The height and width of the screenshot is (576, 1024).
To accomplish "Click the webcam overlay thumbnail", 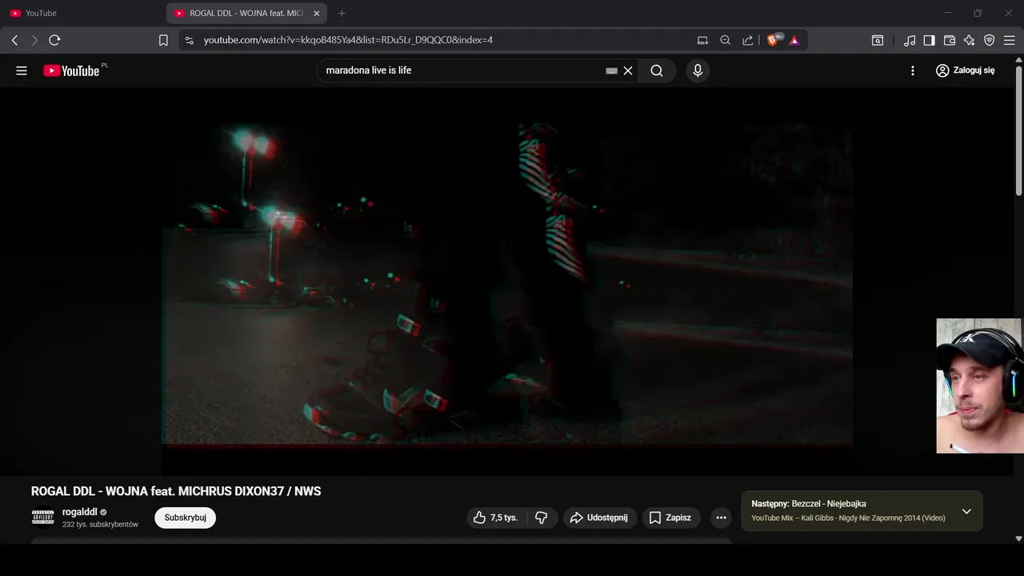I will click(979, 386).
